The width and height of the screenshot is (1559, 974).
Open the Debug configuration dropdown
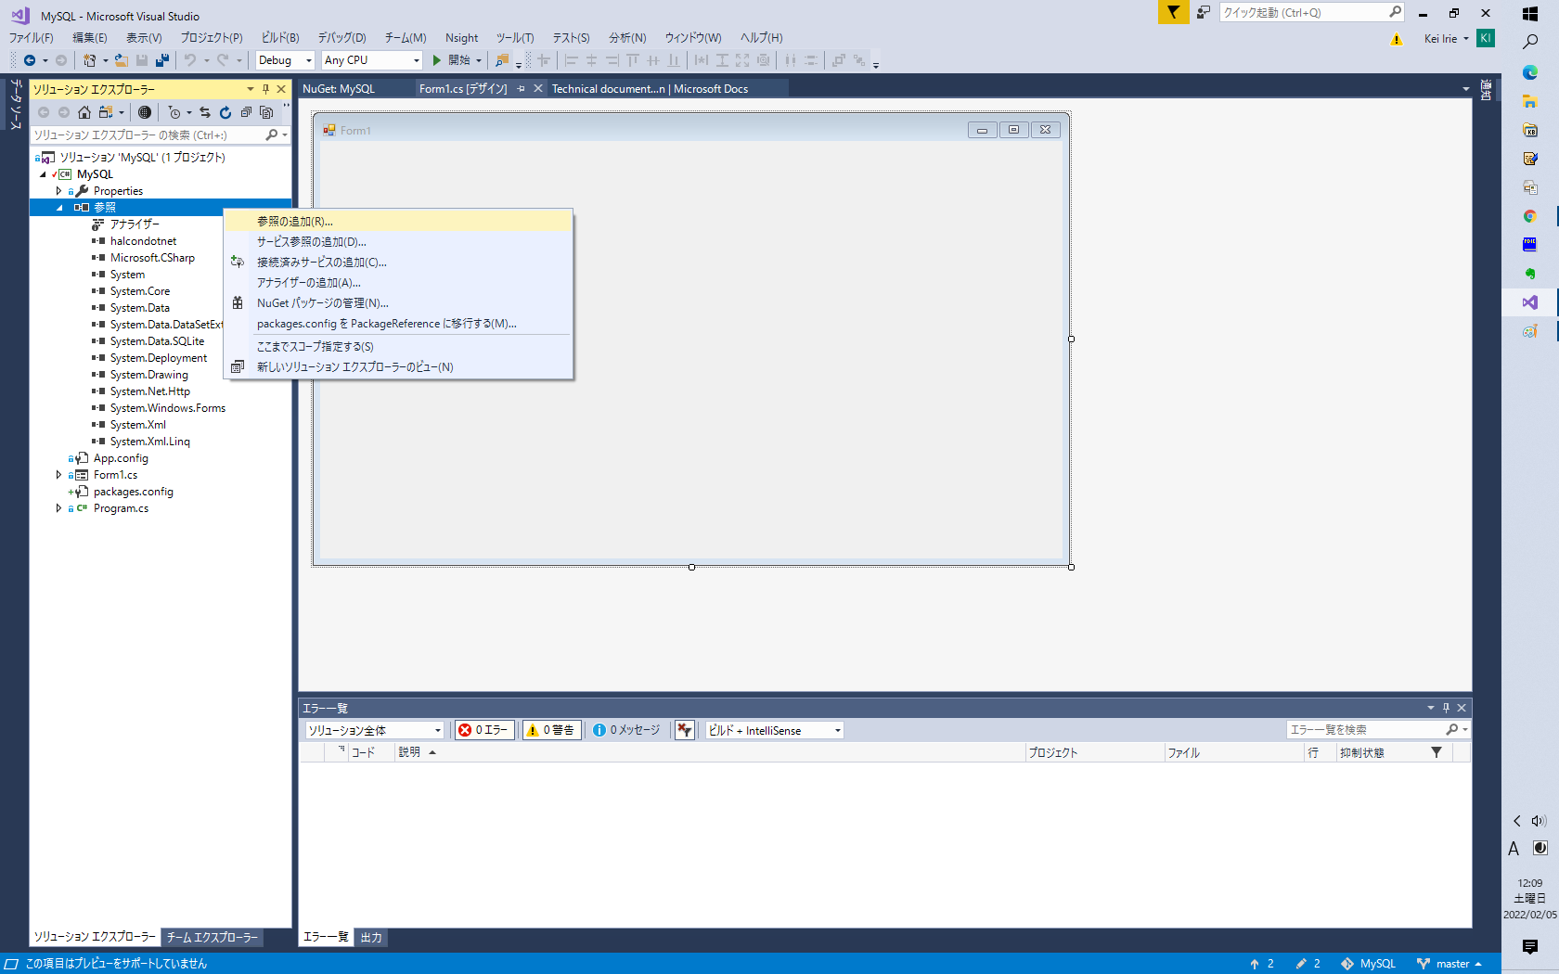tap(285, 60)
